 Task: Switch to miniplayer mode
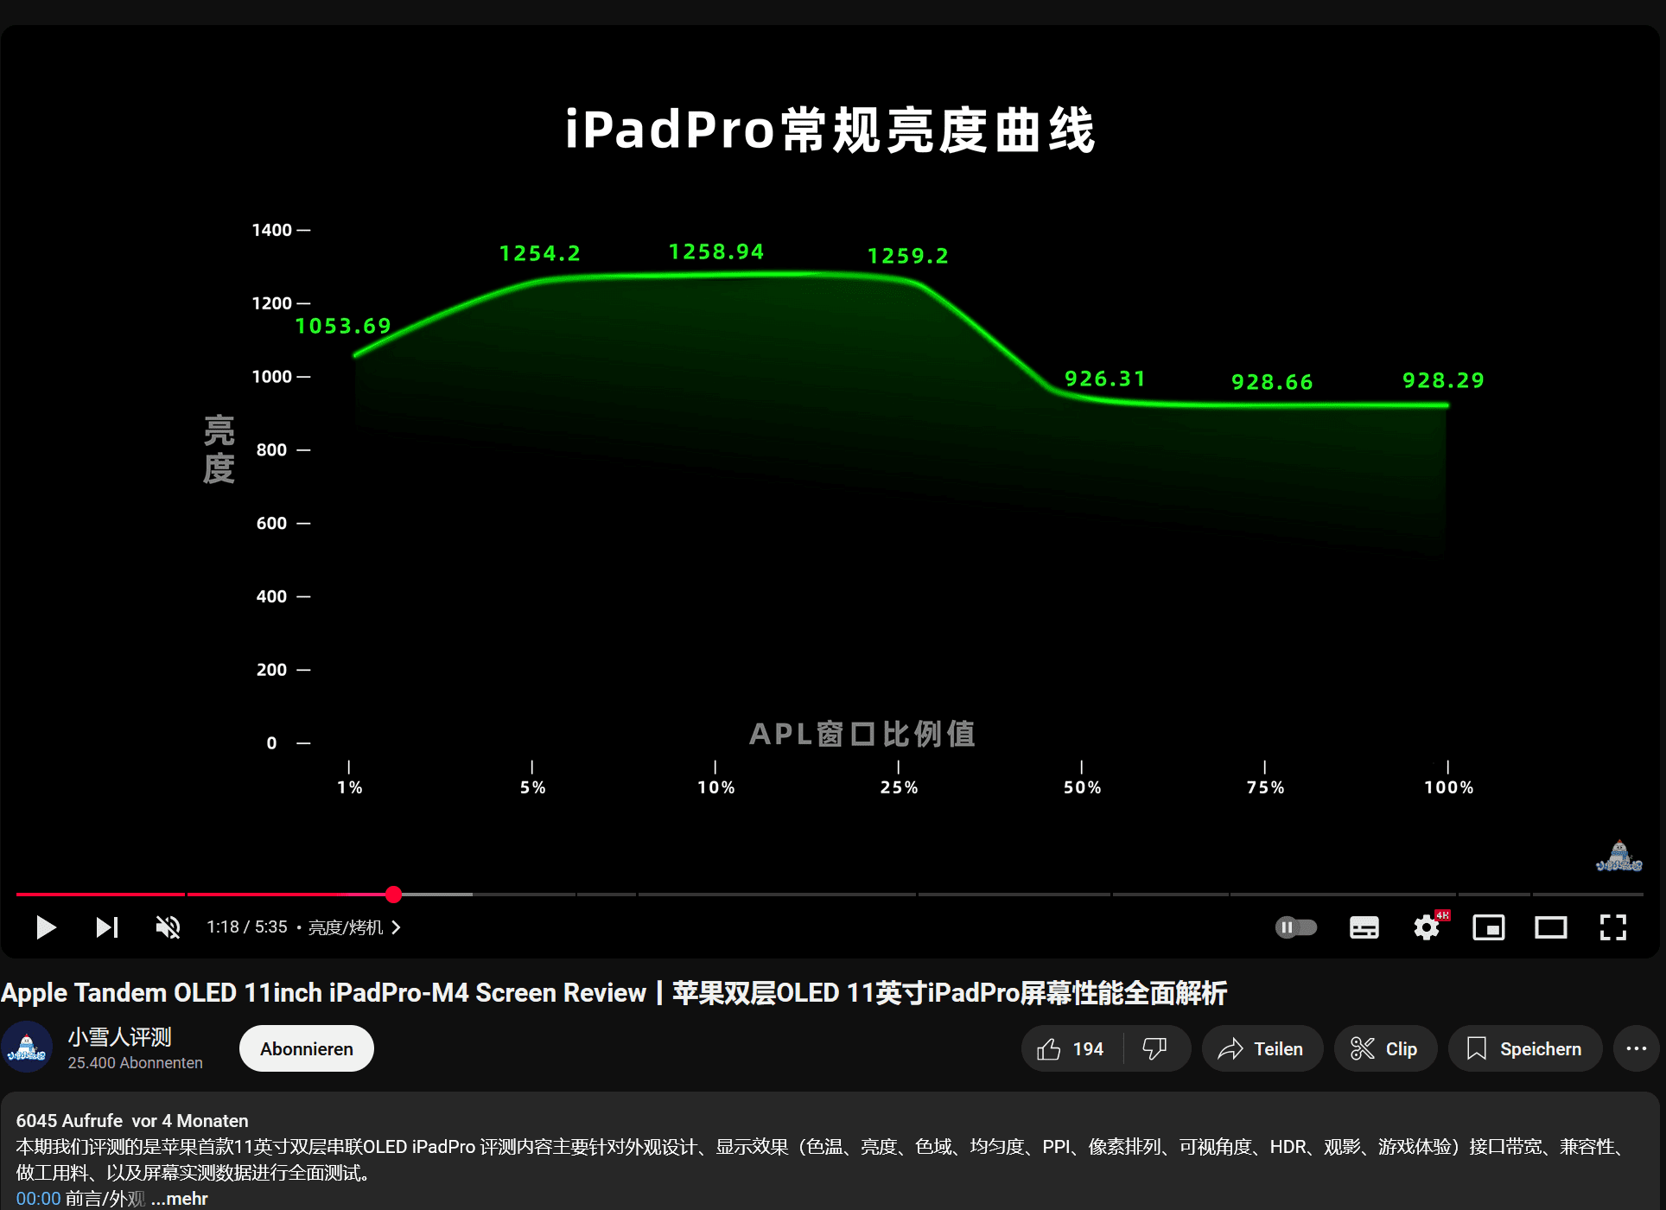point(1489,927)
